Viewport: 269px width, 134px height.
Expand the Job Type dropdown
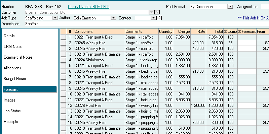click(x=56, y=18)
